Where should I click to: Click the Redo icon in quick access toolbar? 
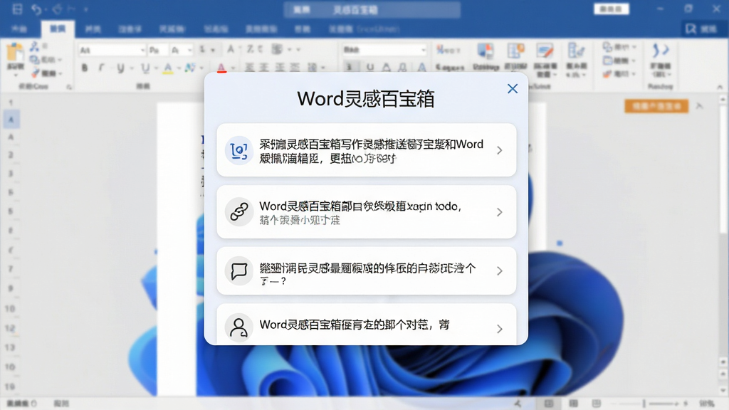click(57, 9)
